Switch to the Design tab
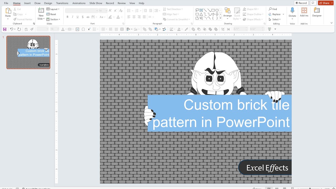 pos(48,3)
